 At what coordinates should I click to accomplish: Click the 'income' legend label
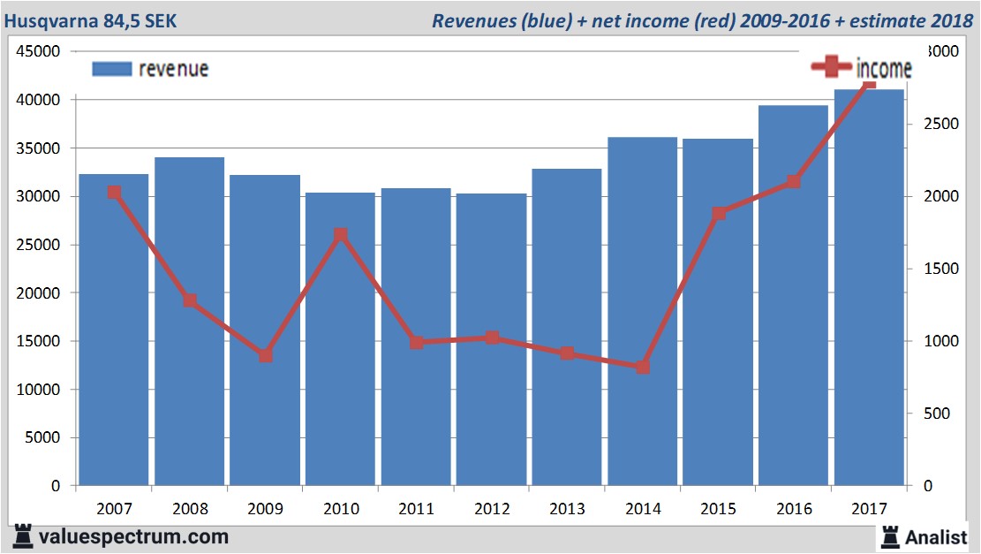883,68
